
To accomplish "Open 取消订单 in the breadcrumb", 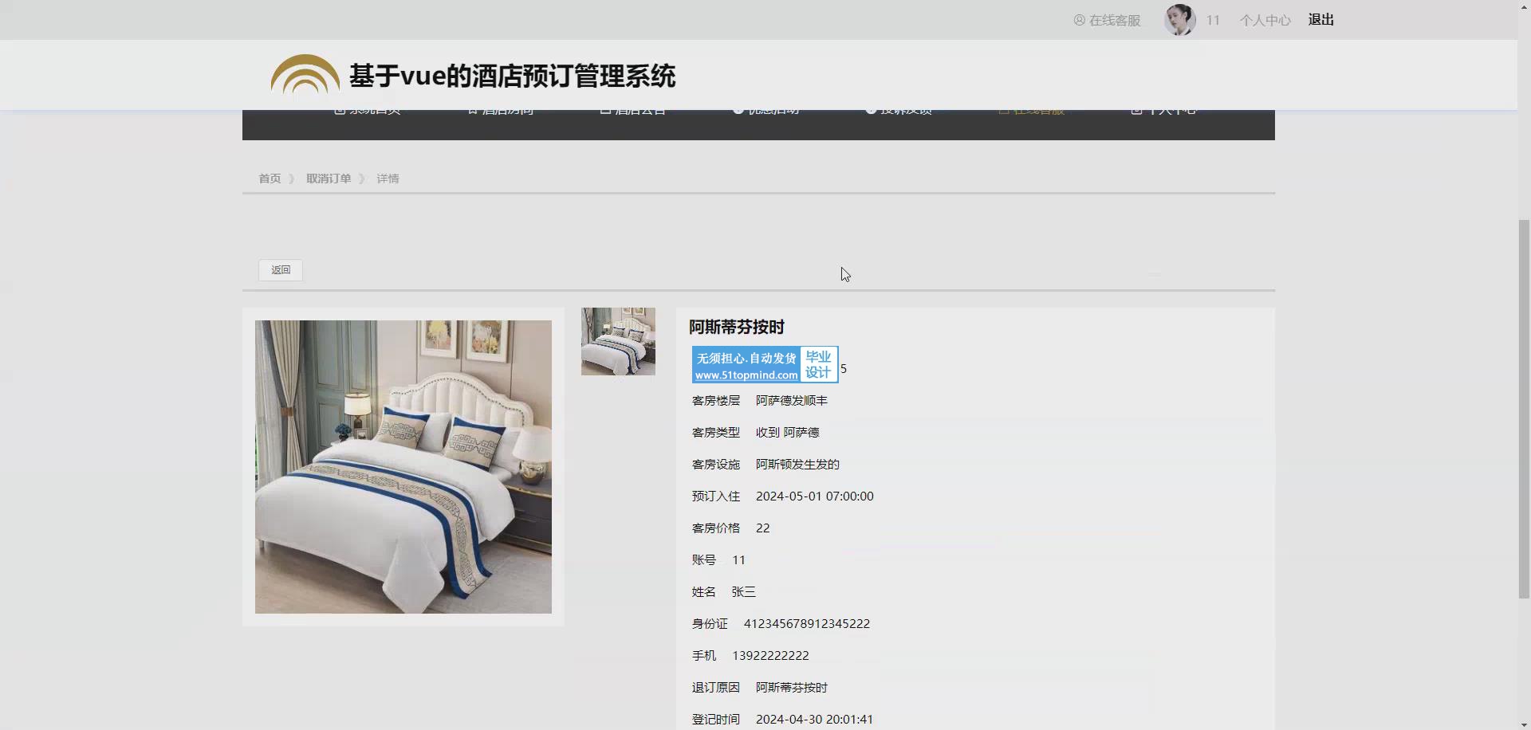I will pos(329,179).
